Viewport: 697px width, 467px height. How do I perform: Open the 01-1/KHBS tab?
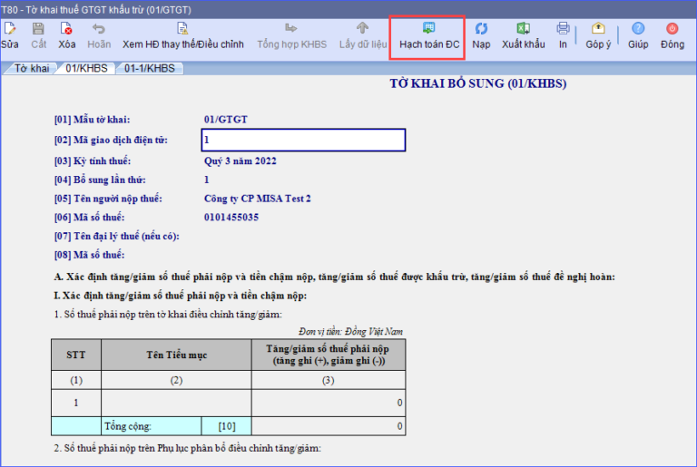pos(148,68)
